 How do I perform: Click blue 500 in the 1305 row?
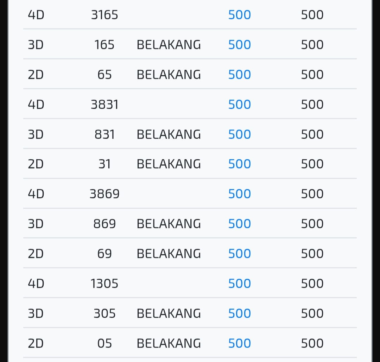(x=240, y=283)
